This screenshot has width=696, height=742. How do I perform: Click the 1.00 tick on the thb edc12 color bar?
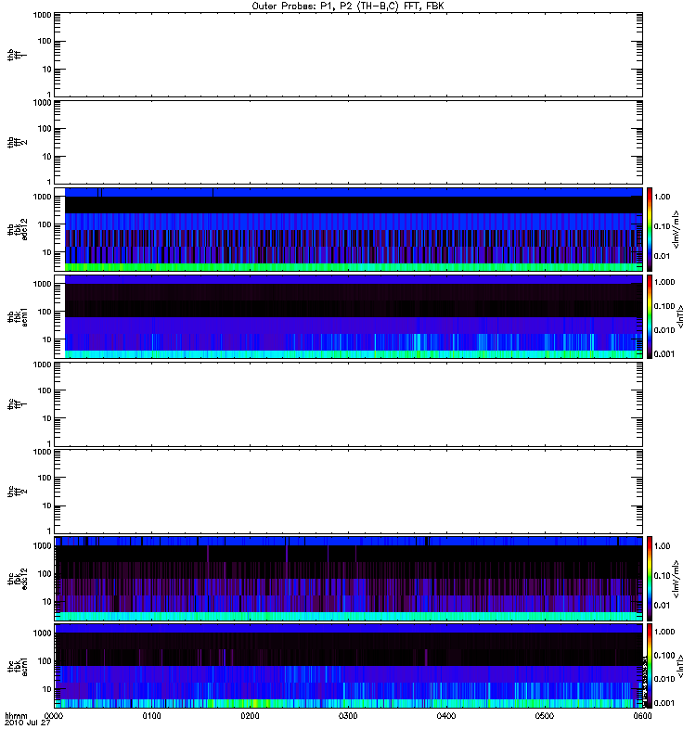[662, 197]
